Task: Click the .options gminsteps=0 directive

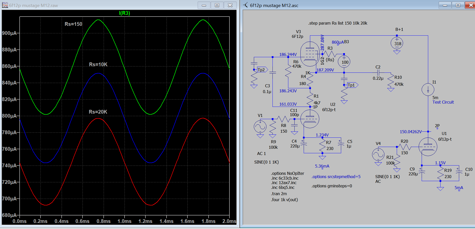Action: pos(332,186)
